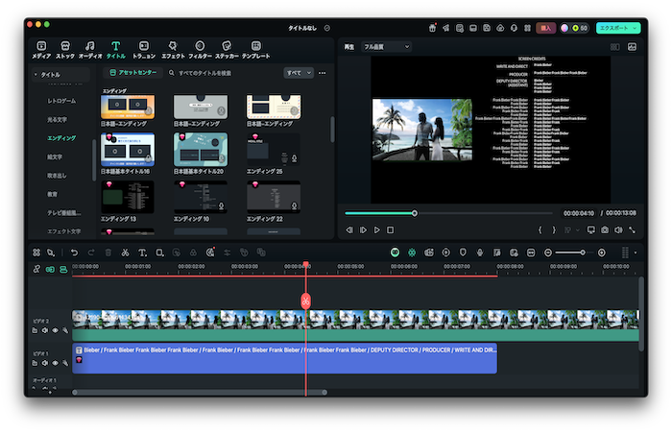Image resolution: width=672 pixels, height=432 pixels.
Task: Step back one frame in preview
Action: 349,230
